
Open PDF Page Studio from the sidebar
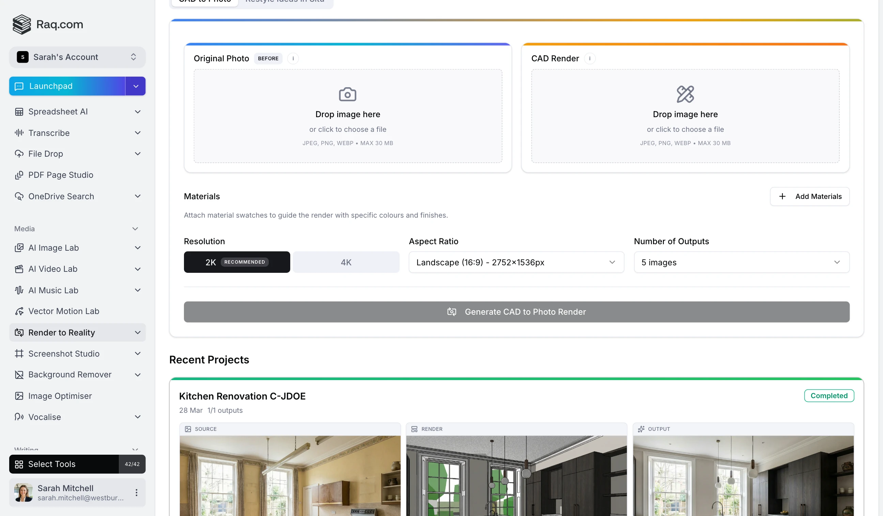[61, 175]
